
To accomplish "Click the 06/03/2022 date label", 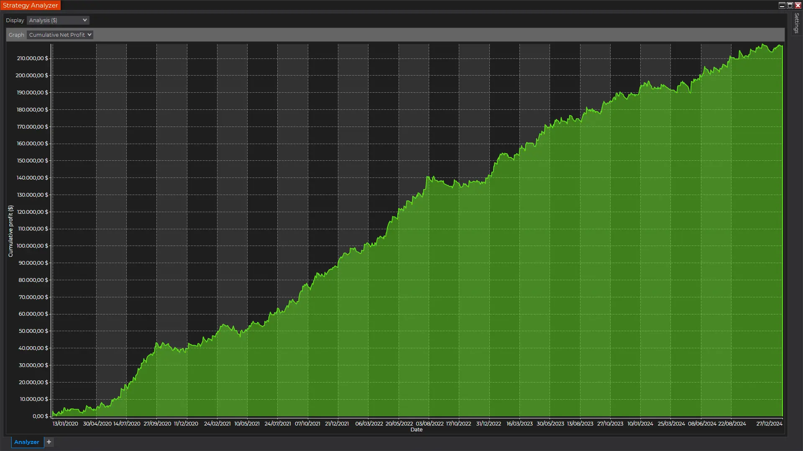I will coord(369,423).
